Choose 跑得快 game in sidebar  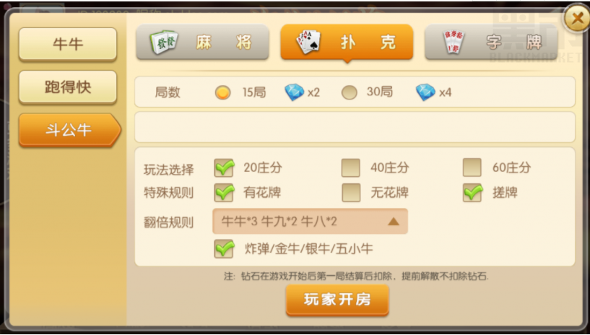pyautogui.click(x=68, y=87)
